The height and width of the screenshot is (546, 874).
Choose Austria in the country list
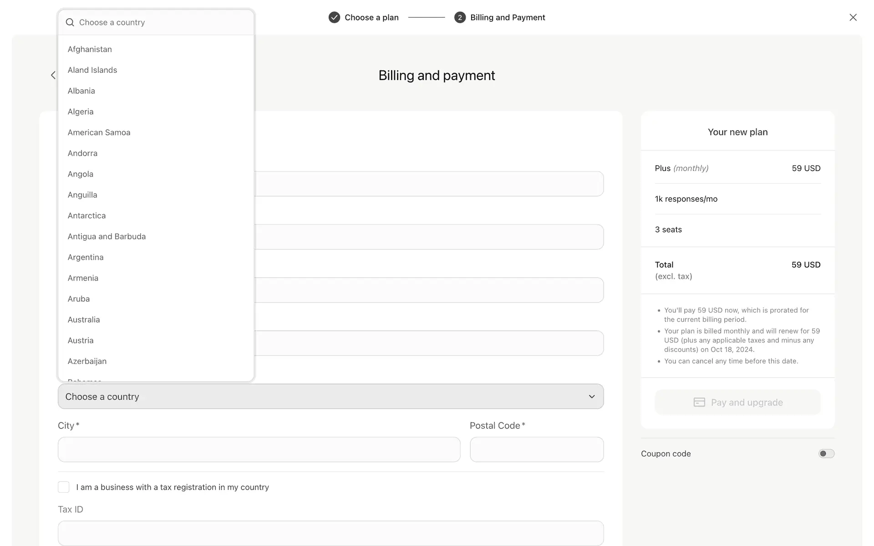(81, 340)
